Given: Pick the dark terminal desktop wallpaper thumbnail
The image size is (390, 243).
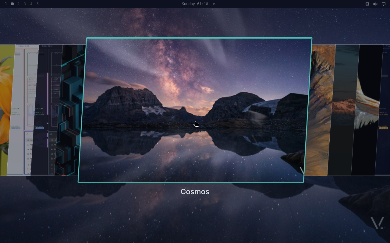Looking at the screenshot, I should tap(46, 110).
